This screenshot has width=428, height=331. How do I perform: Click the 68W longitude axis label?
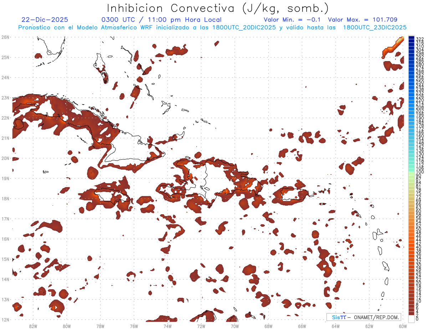coord(269,326)
